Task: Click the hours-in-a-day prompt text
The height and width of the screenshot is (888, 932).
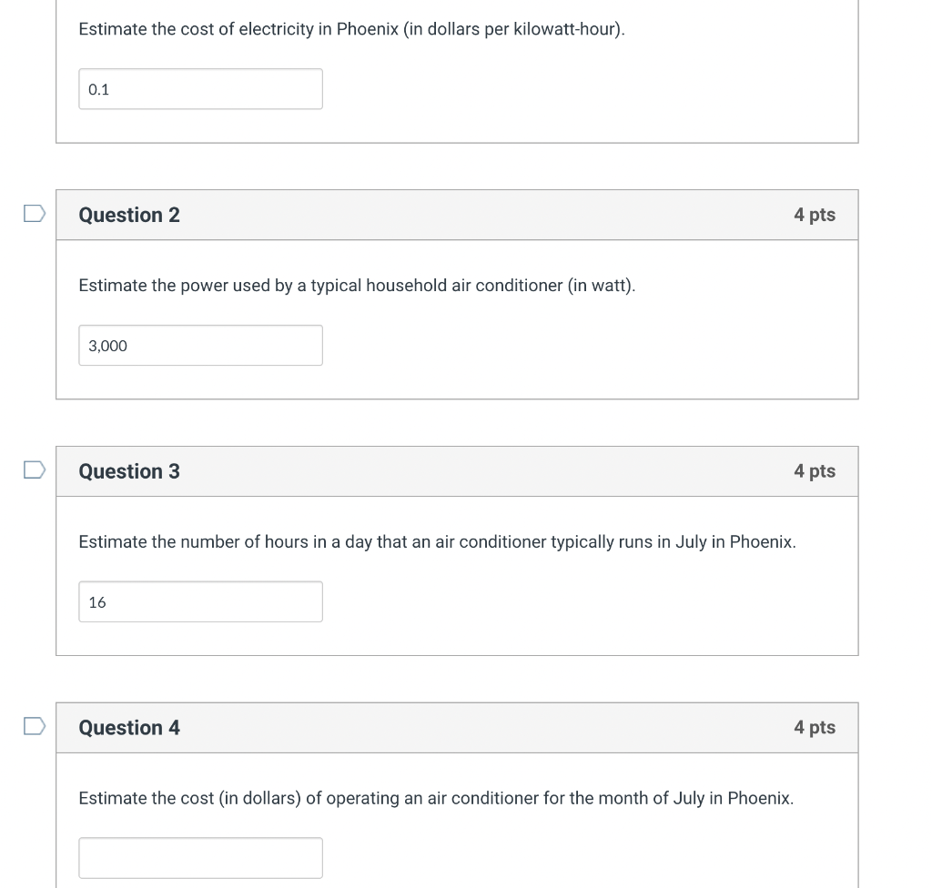Action: (x=438, y=541)
